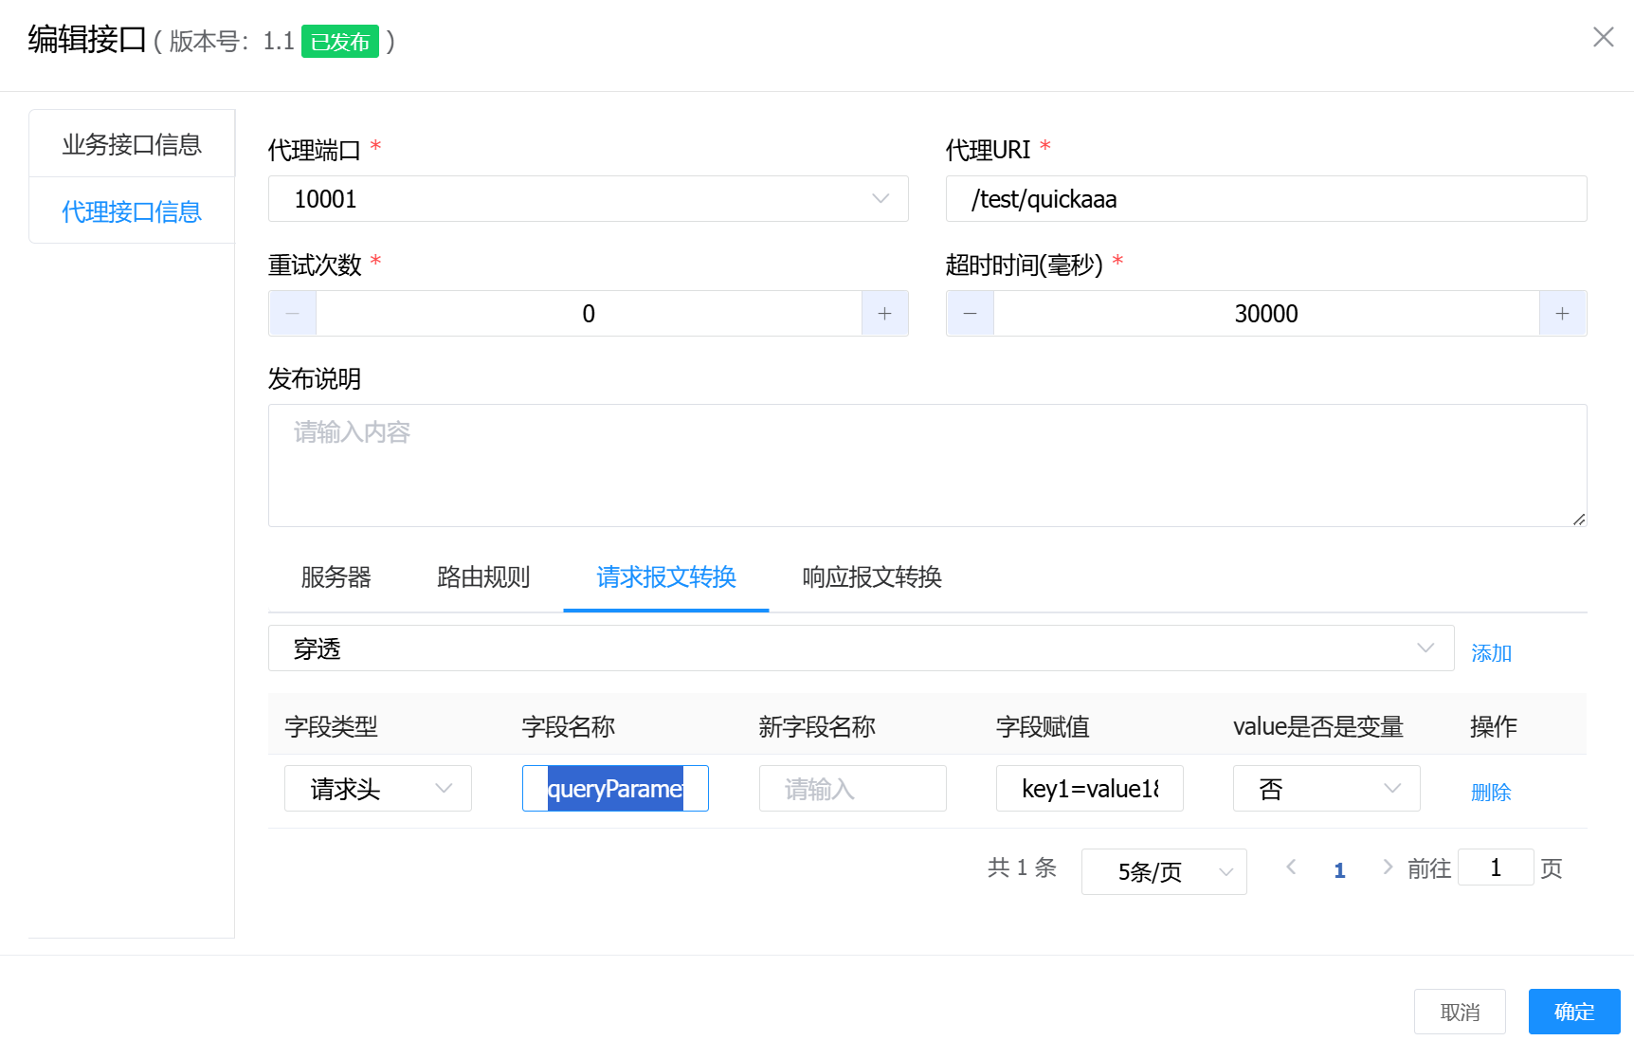Image resolution: width=1634 pixels, height=1059 pixels.
Task: Go to next page arrow in pagination
Action: click(1388, 867)
